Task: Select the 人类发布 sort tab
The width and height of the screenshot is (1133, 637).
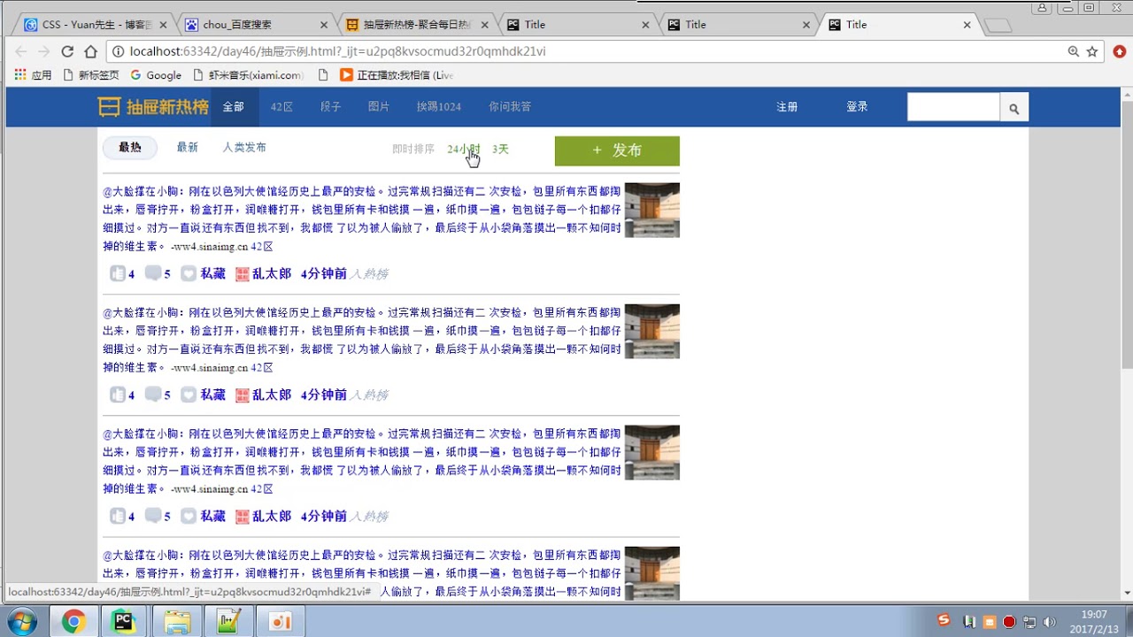Action: click(x=244, y=148)
